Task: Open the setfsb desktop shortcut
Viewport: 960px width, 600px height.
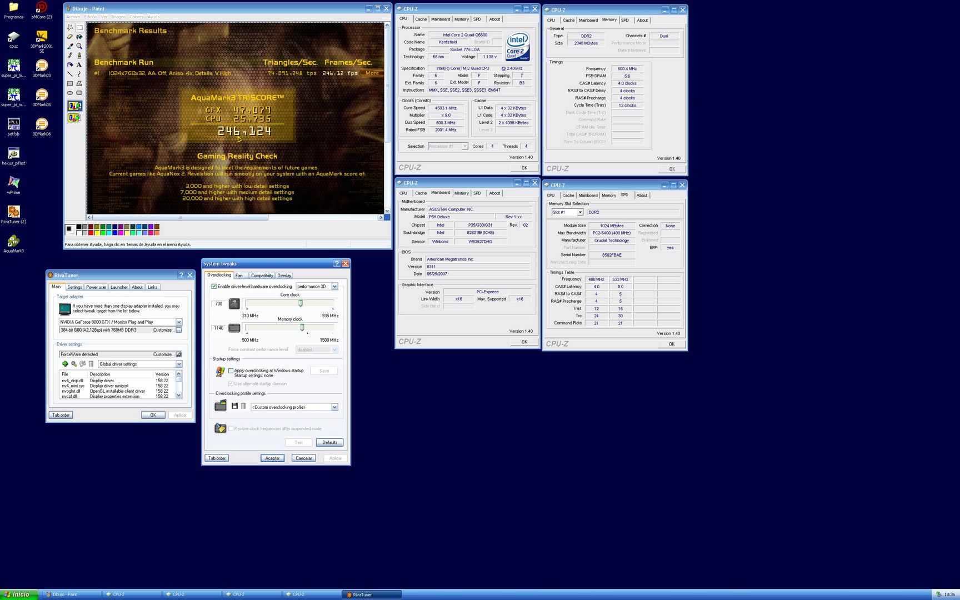Action: [x=13, y=126]
